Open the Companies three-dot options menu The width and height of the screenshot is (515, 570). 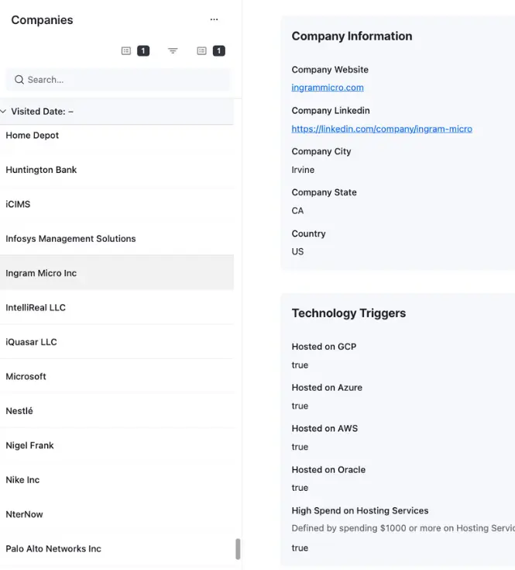pyautogui.click(x=214, y=19)
